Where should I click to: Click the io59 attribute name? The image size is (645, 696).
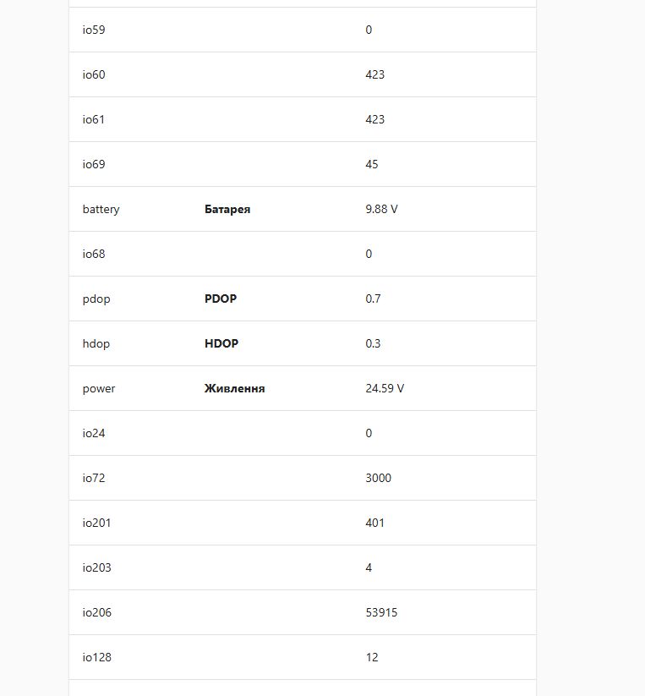[94, 30]
